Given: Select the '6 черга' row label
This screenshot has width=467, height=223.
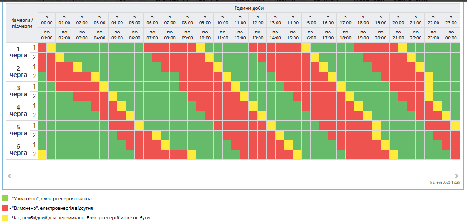Looking at the screenshot, I should [x=18, y=150].
